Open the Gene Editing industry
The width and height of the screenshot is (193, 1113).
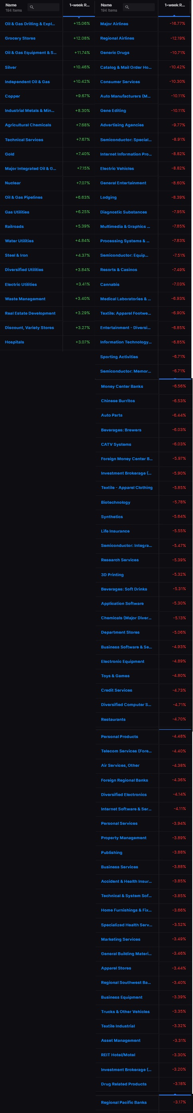113,111
